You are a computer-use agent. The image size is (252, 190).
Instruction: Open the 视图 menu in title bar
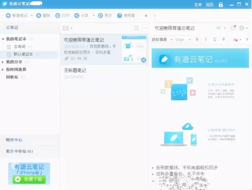(210, 5)
